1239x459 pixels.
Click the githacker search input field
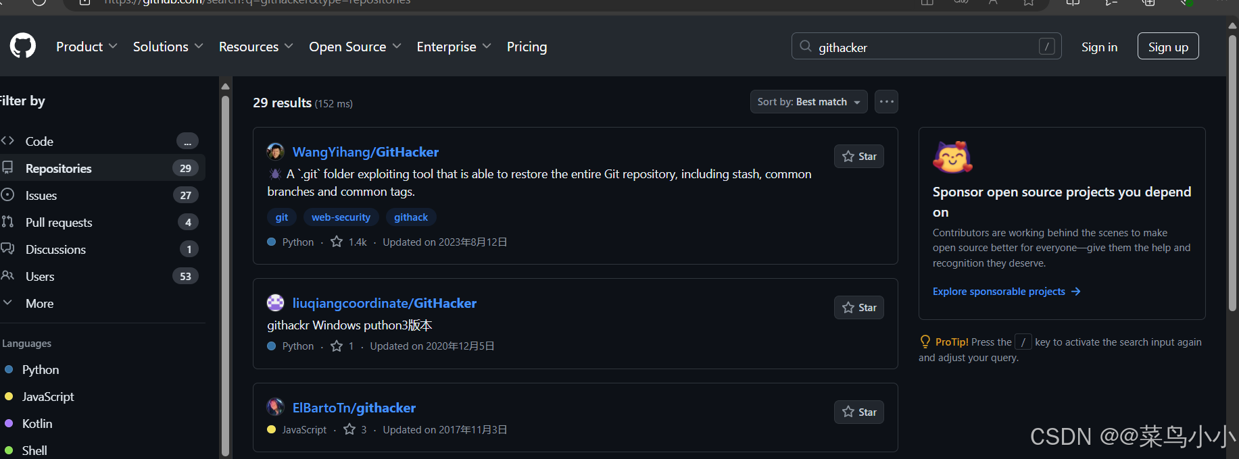pos(926,47)
